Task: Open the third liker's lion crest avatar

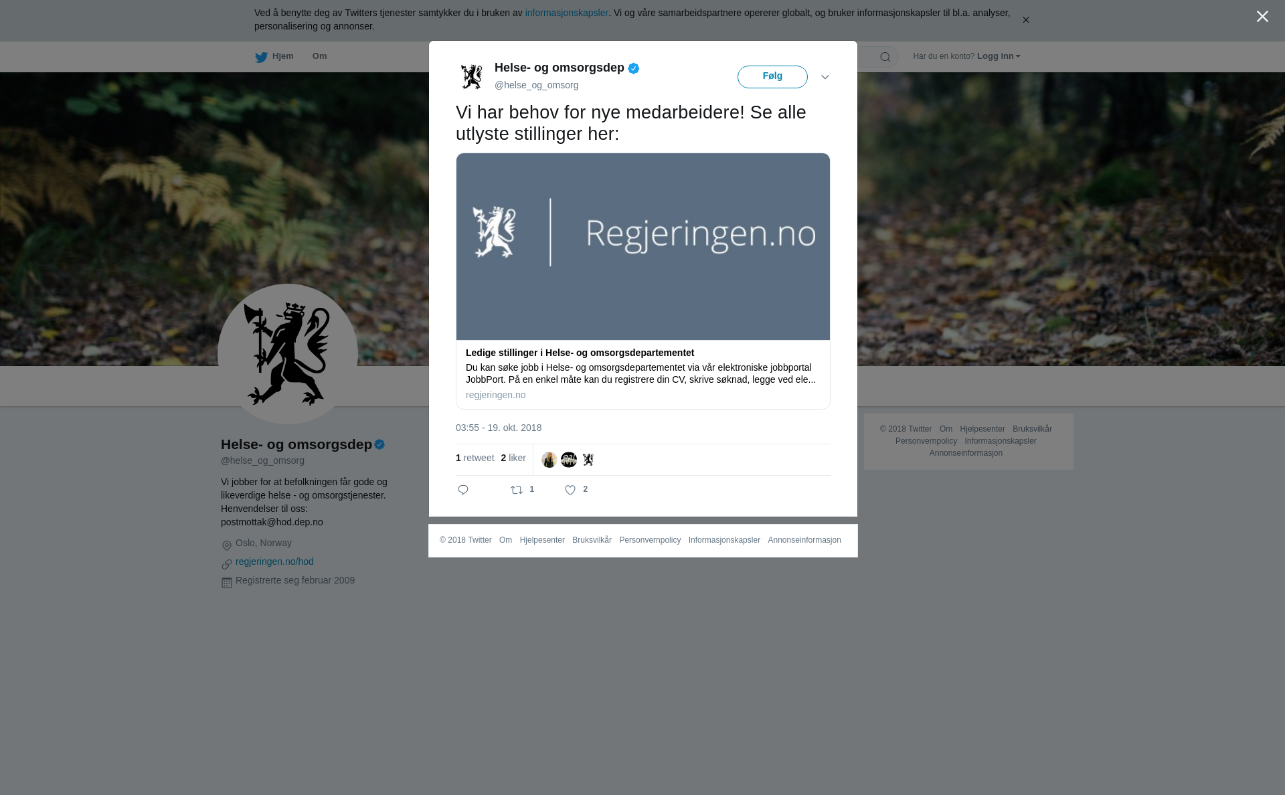Action: point(588,460)
